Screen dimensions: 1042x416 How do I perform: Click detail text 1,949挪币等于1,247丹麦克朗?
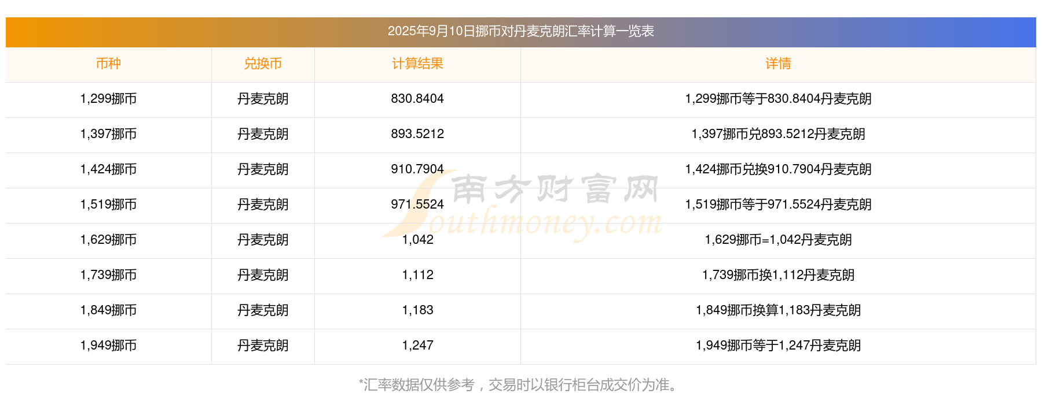click(778, 346)
